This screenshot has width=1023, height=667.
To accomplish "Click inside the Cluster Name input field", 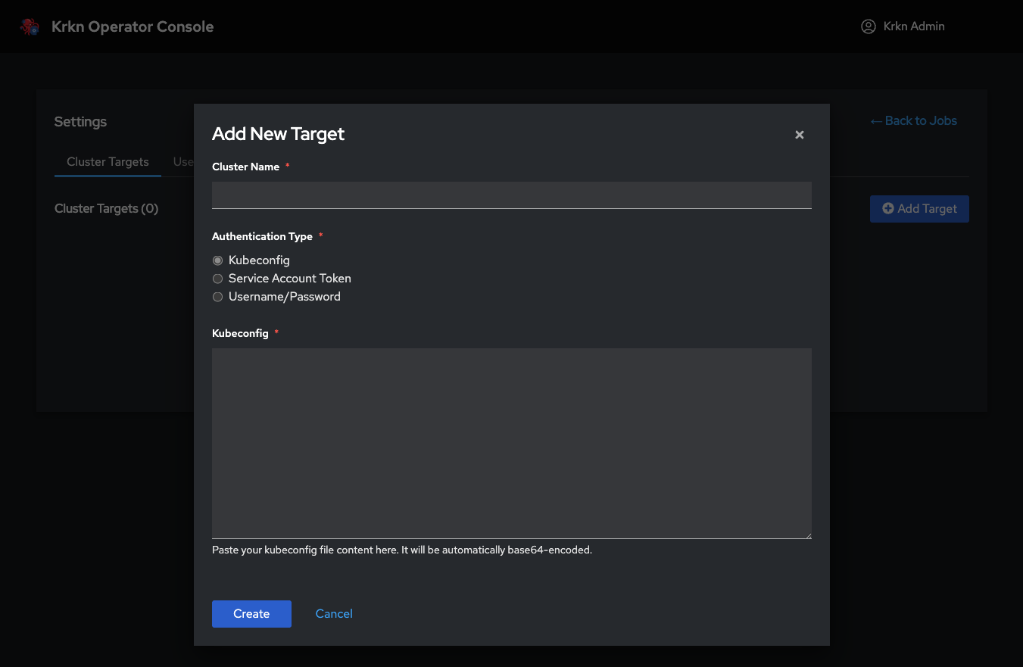I will point(511,195).
